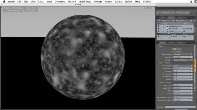Screen dimensions: 197x110
Task: Open the Vertex Map menu
Action: [85, 2]
